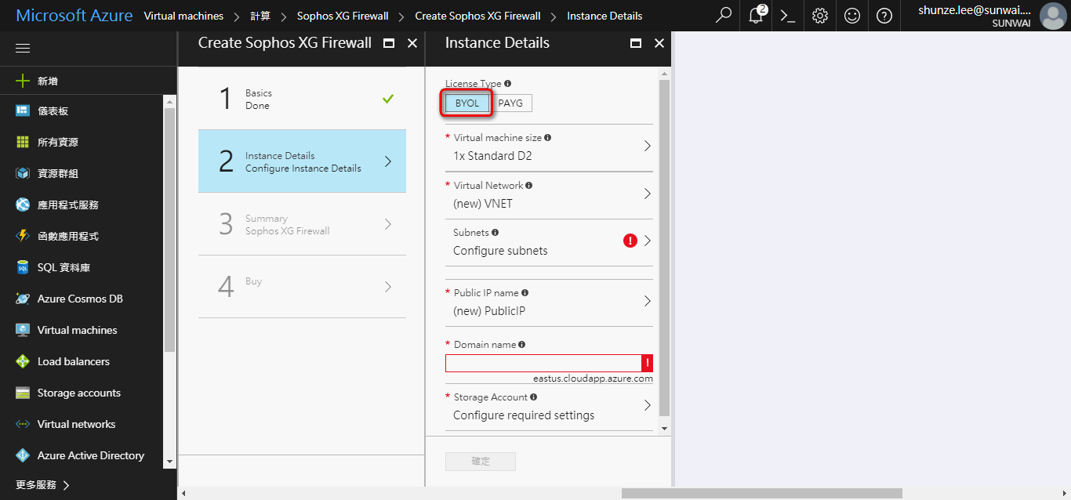Collapse the sidebar with hamburger icon
This screenshot has height=500, width=1071.
click(23, 49)
